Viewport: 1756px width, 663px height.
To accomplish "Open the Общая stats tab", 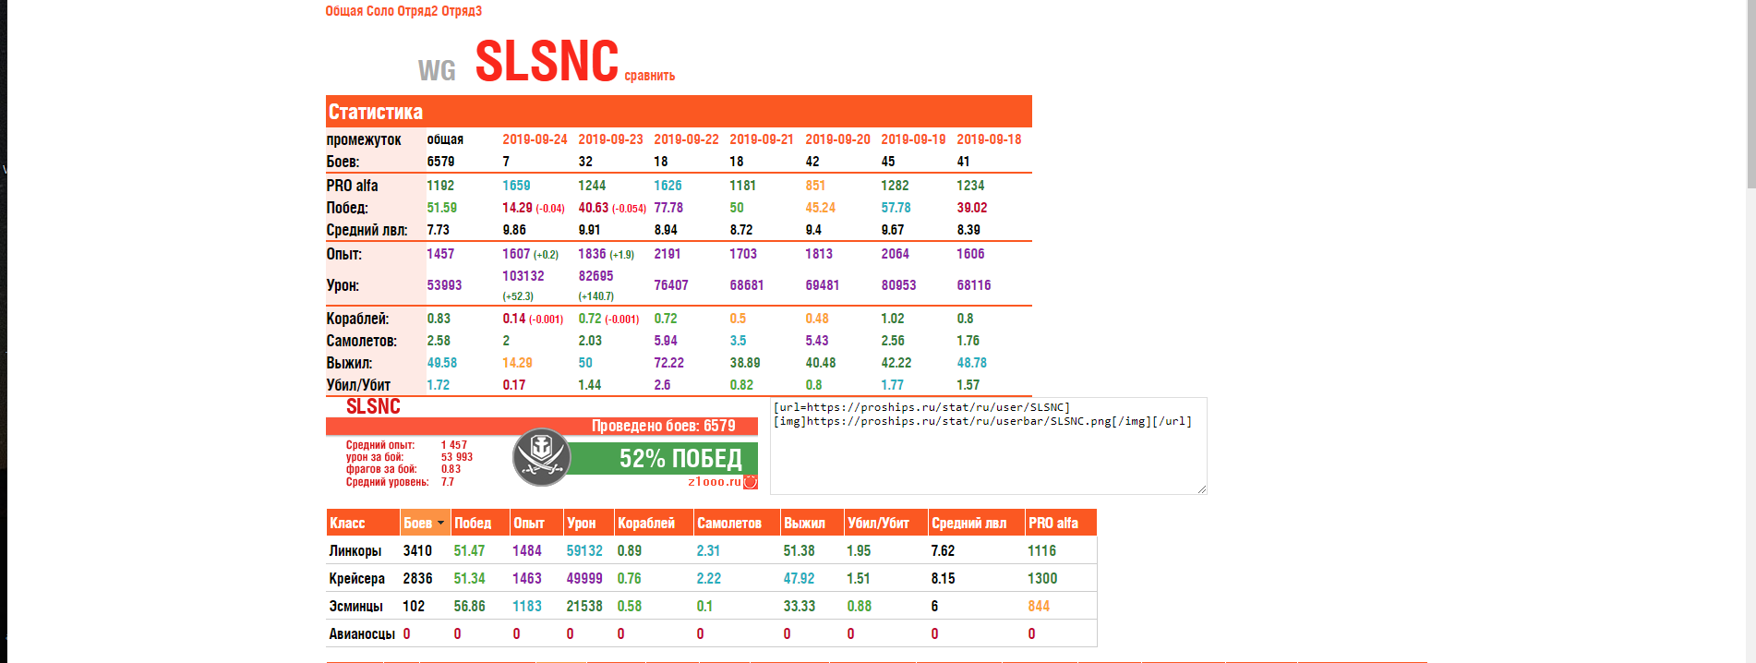I will tap(344, 11).
